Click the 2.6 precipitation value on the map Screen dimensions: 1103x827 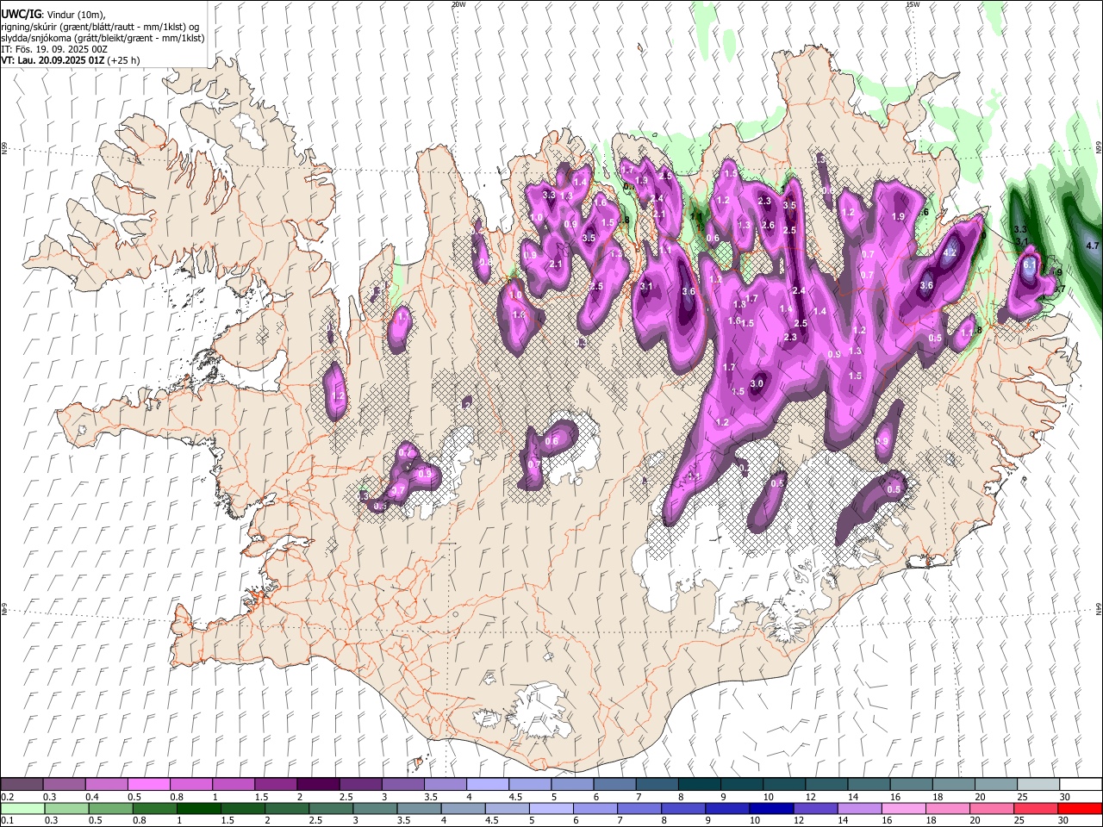tap(769, 226)
